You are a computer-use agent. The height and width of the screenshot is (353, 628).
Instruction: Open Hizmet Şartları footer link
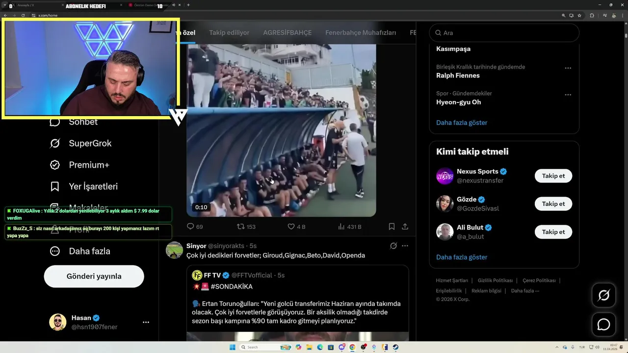pos(452,280)
